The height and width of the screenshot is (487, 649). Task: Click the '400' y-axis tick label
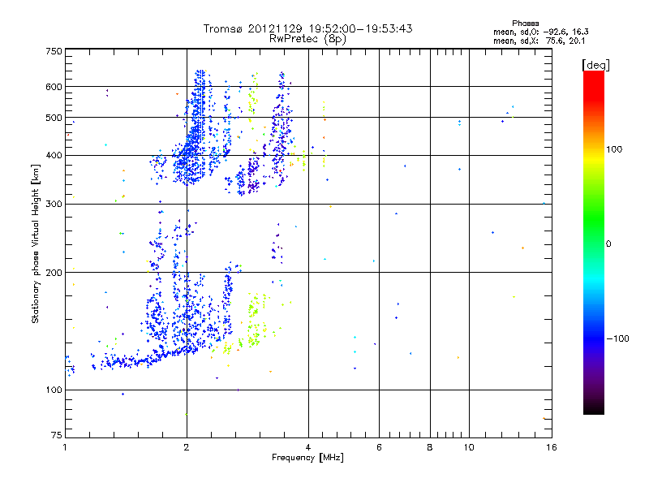coord(54,156)
